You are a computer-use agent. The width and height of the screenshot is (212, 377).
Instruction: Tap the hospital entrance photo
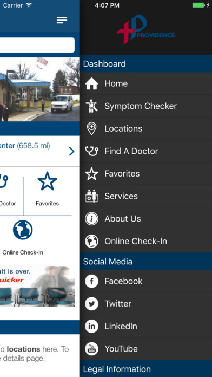(x=40, y=89)
